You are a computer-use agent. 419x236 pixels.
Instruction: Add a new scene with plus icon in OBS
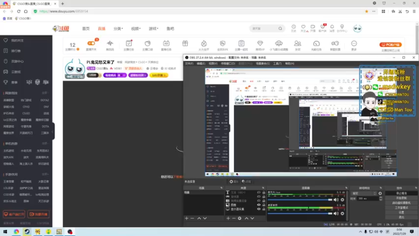tap(186, 218)
